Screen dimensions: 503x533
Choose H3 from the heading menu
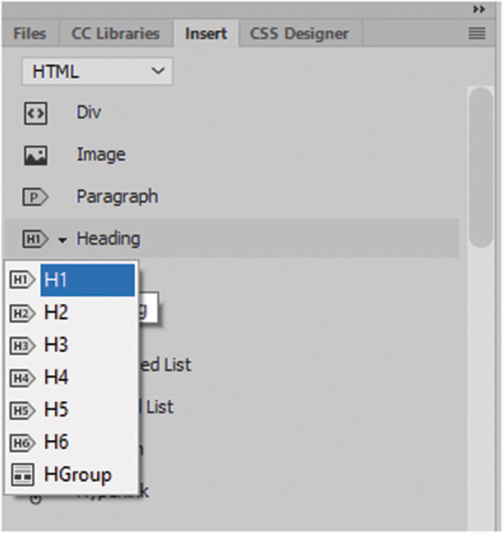(x=56, y=345)
